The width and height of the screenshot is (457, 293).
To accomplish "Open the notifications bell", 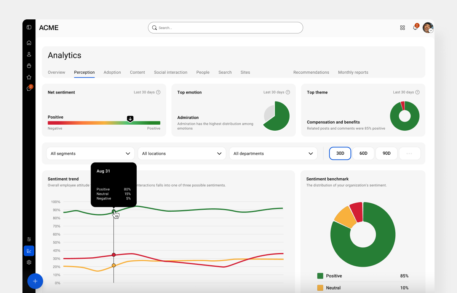I will [415, 28].
